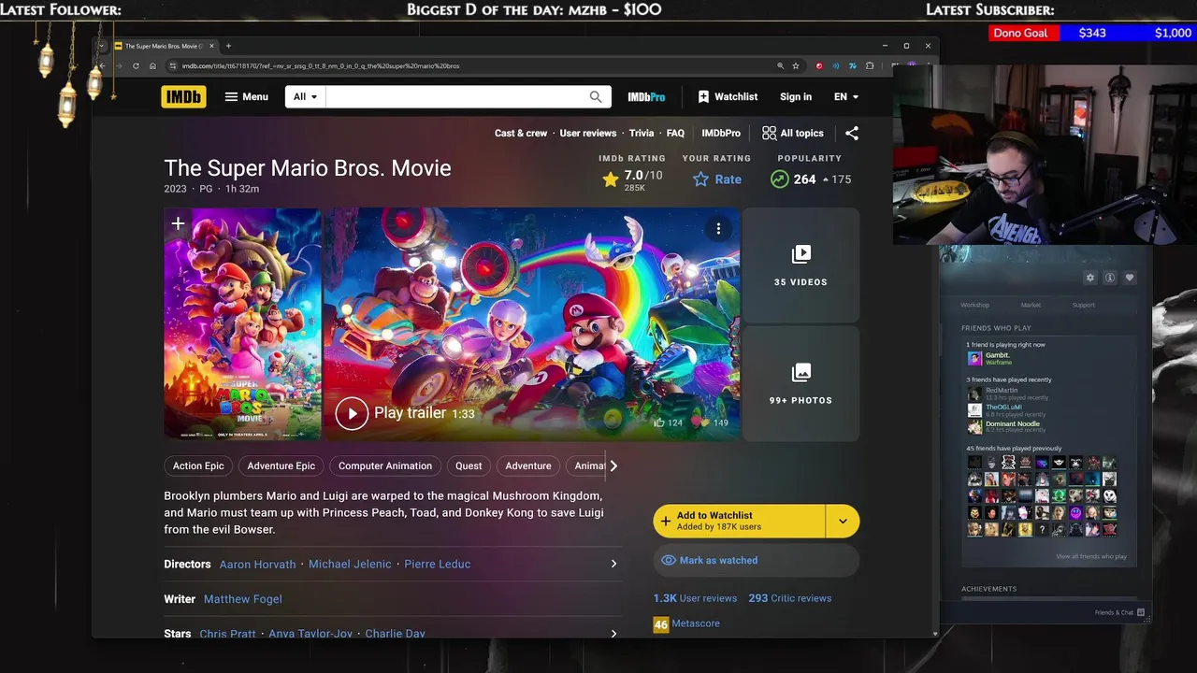Open the 99+ Photos tile
The height and width of the screenshot is (673, 1197).
tap(800, 383)
